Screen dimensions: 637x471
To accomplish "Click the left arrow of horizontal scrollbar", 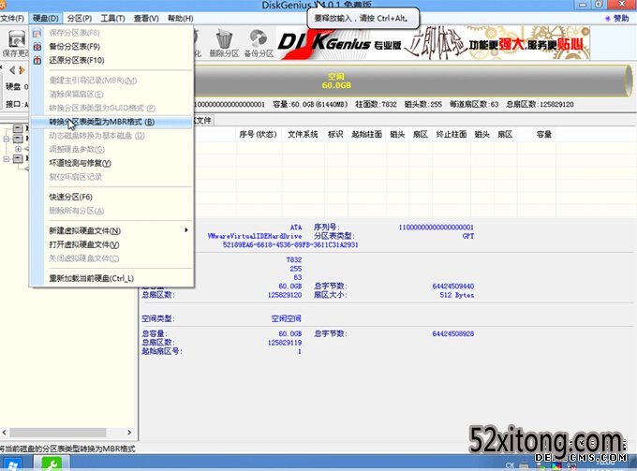I will 4,433.
